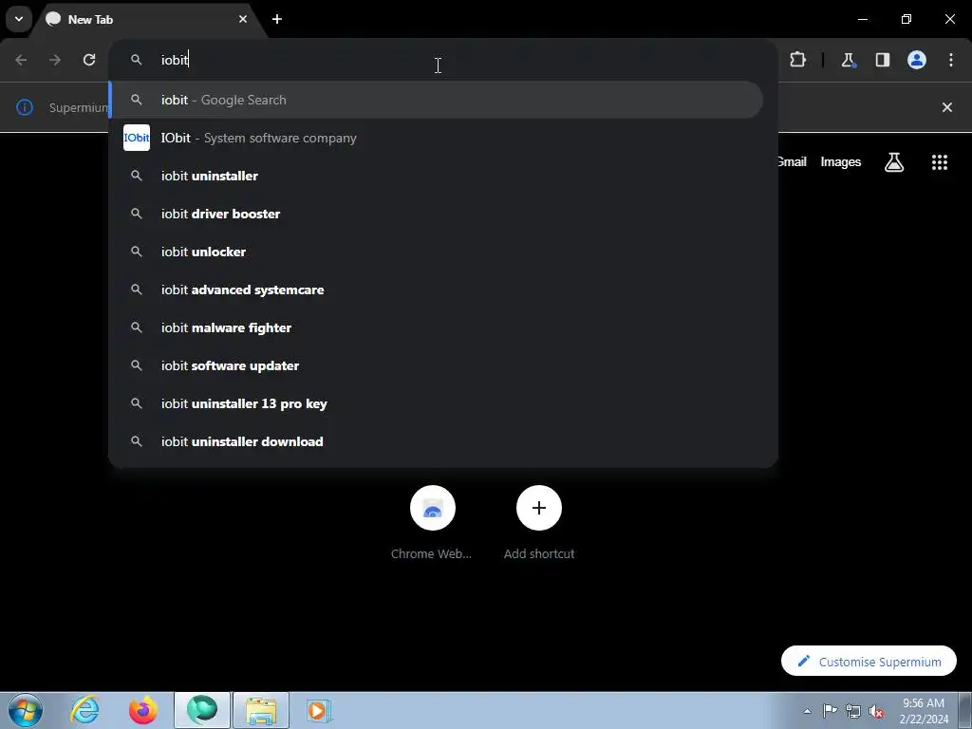Choose iobit software updater suggestion
This screenshot has width=972, height=729.
pyautogui.click(x=437, y=365)
